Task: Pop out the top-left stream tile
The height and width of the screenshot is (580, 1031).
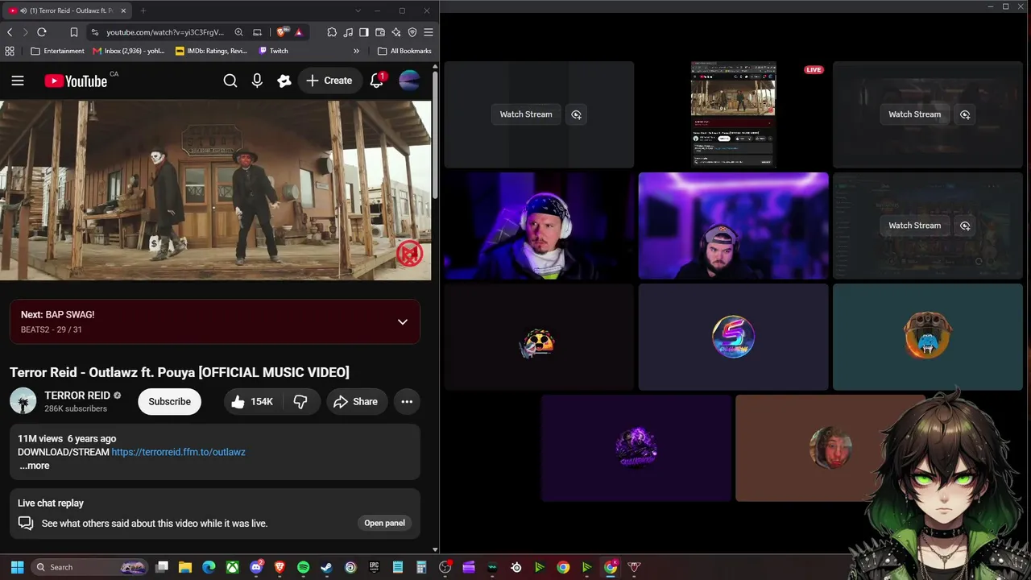Action: click(576, 114)
